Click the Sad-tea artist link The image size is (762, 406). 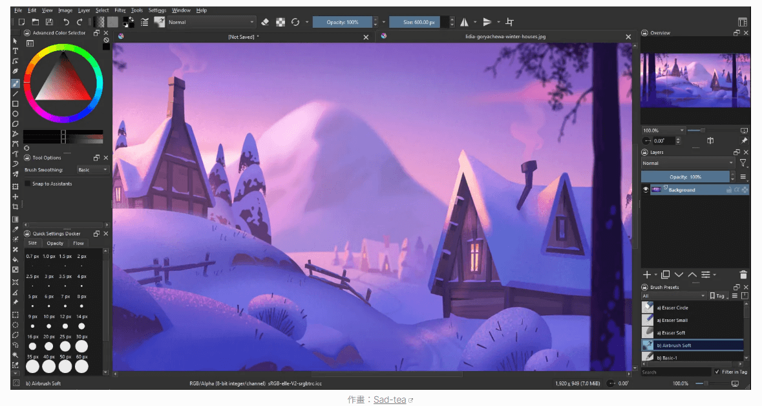pos(390,400)
